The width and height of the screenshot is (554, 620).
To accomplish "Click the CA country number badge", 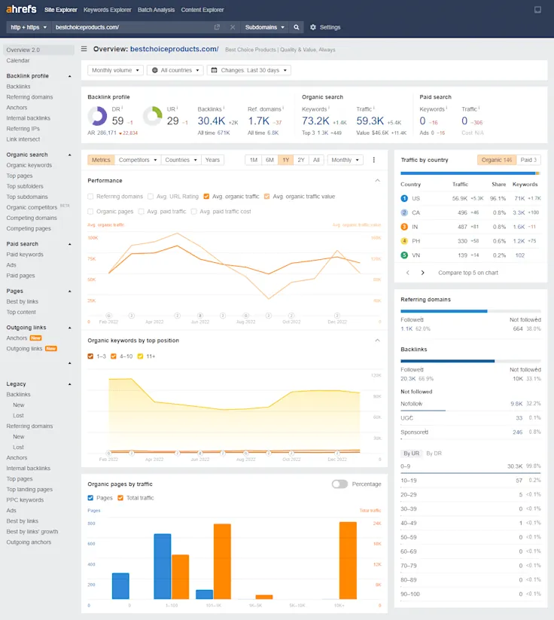I will 404,212.
